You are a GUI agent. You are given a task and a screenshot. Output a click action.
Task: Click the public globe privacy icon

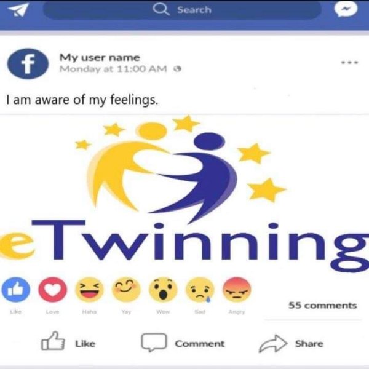(178, 69)
